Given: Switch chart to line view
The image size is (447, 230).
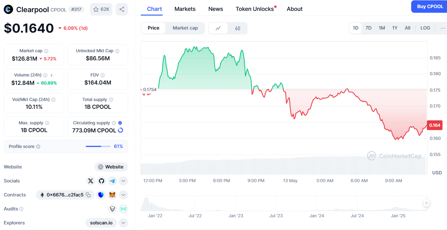Looking at the screenshot, I should point(218,28).
